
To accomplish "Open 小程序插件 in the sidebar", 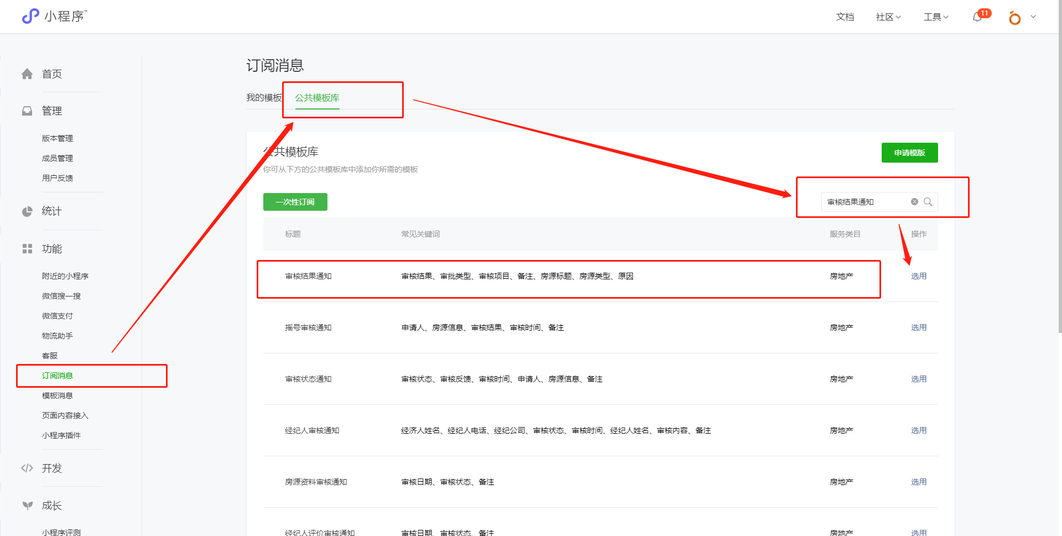I will point(61,435).
